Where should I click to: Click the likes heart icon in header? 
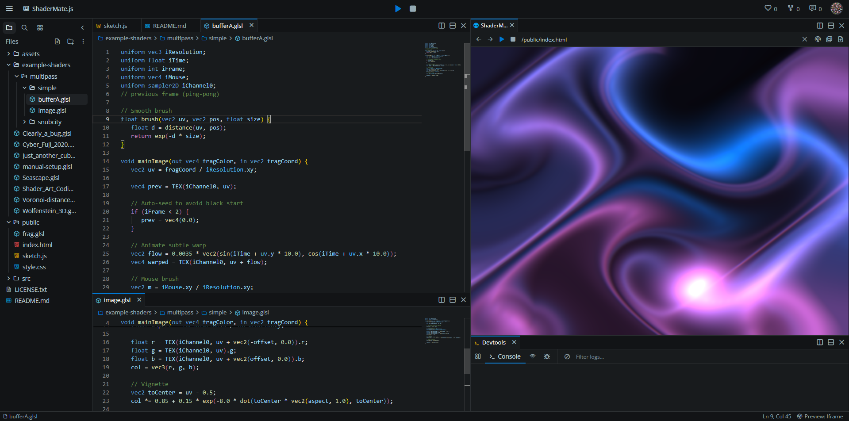768,8
